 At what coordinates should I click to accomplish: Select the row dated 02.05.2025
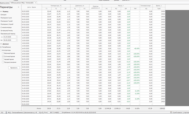[93, 11]
